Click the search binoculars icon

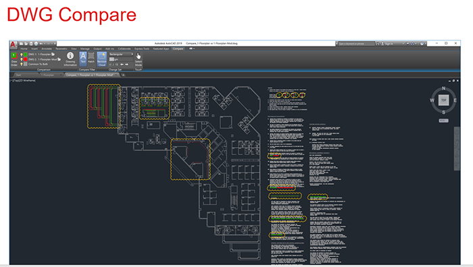(378, 44)
